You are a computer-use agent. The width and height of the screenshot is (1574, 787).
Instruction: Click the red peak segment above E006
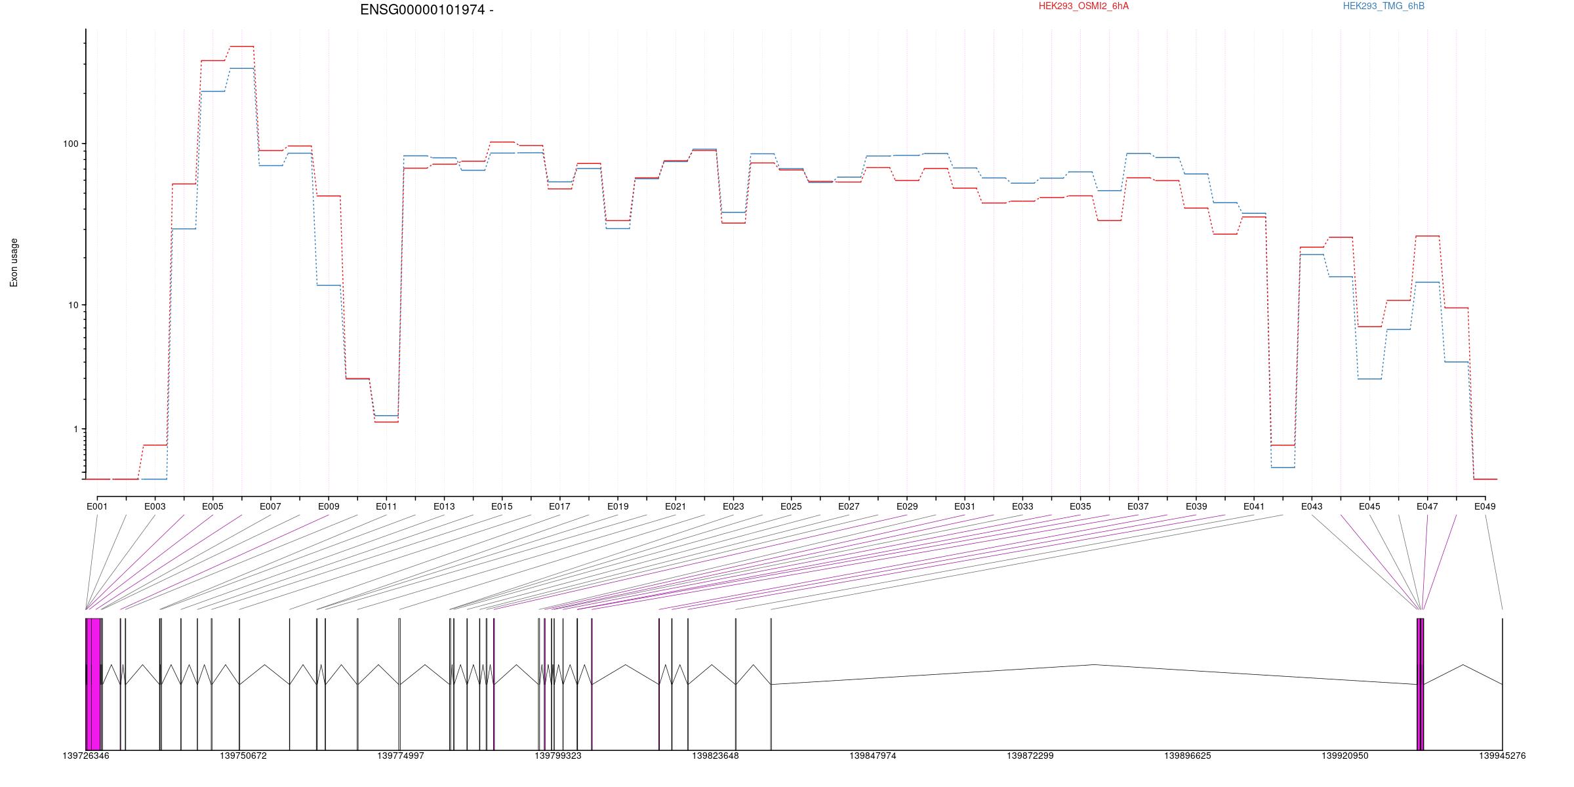point(241,47)
